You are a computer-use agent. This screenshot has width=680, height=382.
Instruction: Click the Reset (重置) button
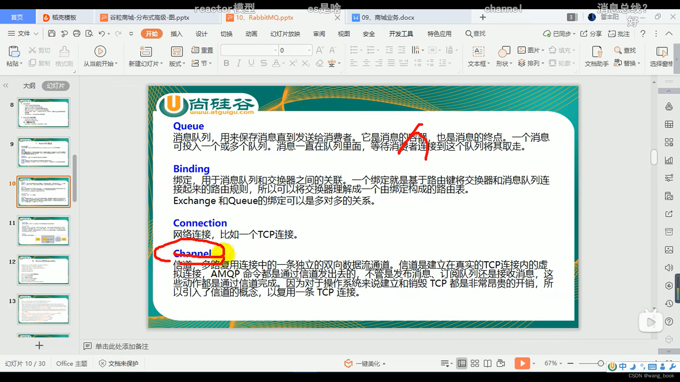(202, 50)
